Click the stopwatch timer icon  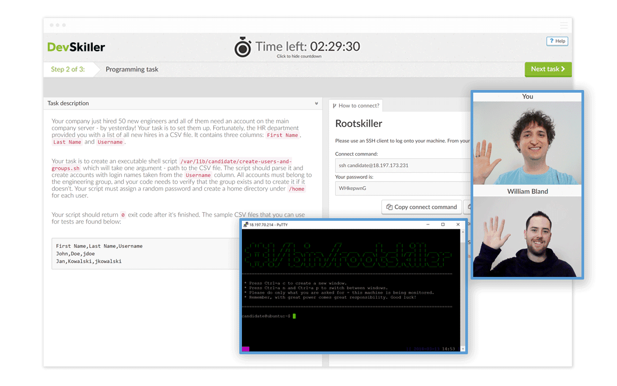(x=243, y=47)
